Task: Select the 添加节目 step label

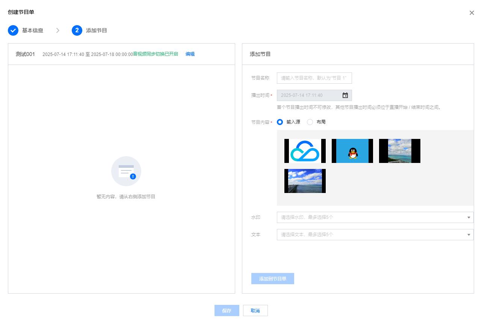Action: pyautogui.click(x=97, y=30)
